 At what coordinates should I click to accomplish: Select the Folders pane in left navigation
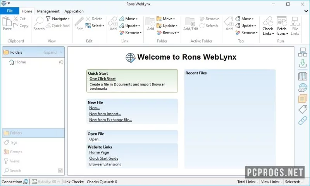point(33,133)
